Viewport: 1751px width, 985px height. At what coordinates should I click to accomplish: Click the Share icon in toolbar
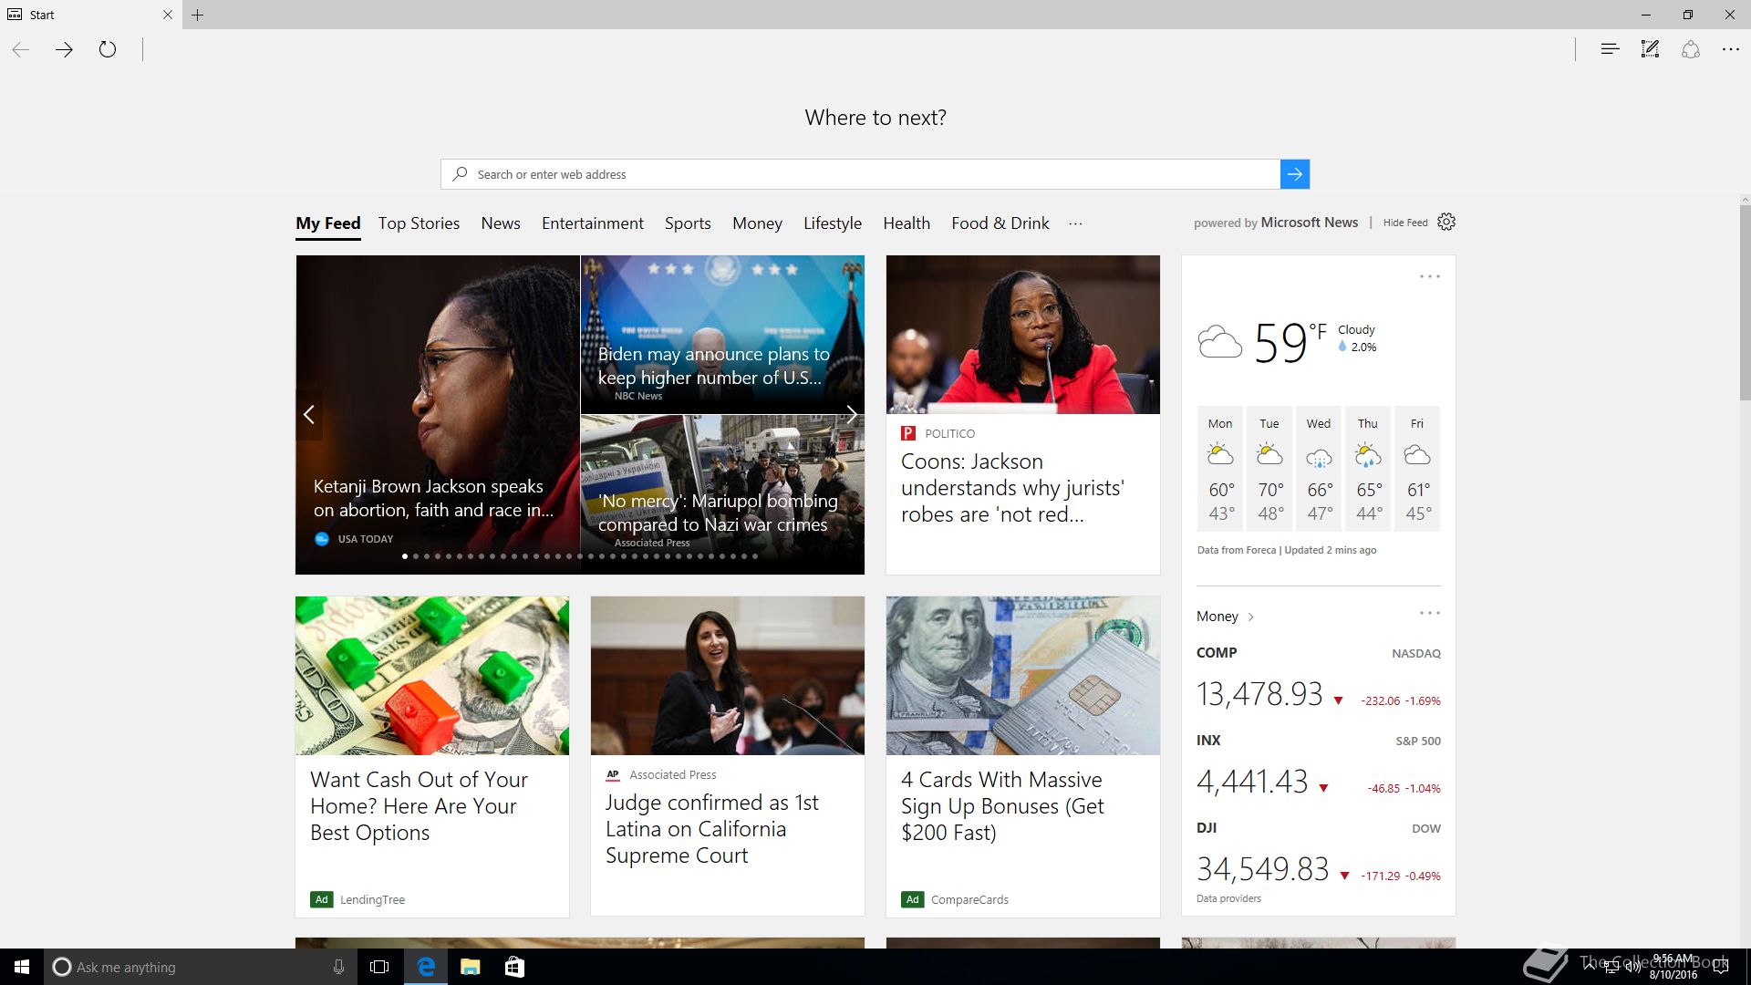[1691, 49]
